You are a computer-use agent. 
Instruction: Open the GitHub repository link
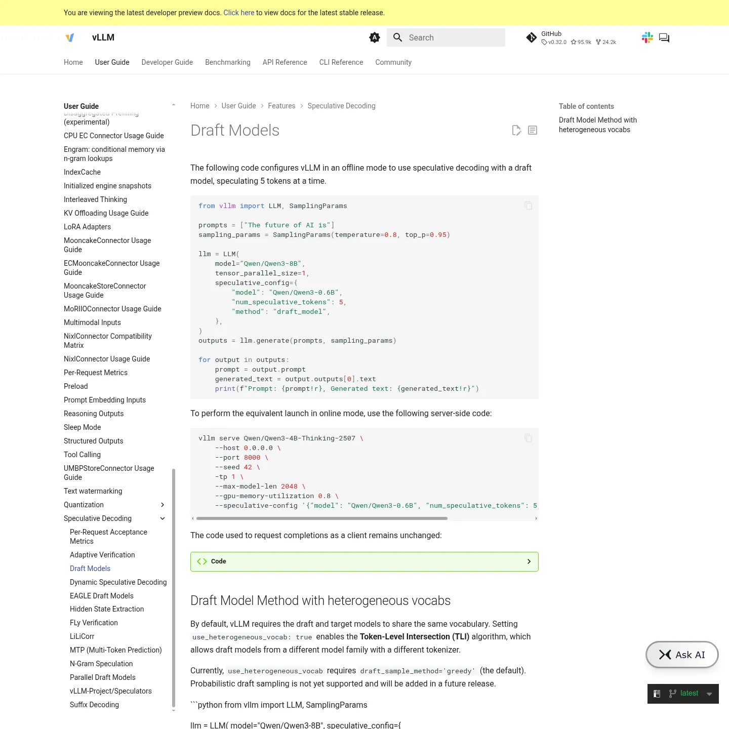pos(571,37)
